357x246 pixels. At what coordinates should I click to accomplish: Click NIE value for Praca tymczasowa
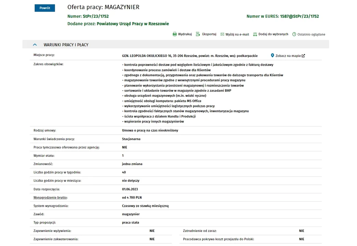pyautogui.click(x=125, y=147)
